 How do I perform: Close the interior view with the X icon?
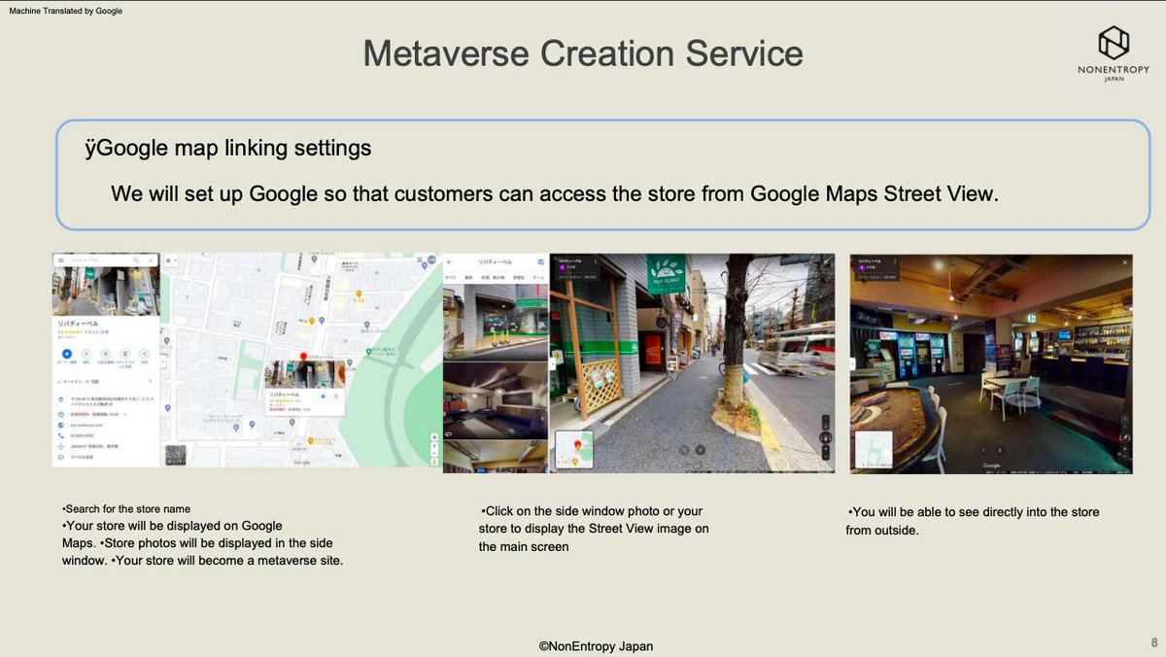coord(1125,262)
